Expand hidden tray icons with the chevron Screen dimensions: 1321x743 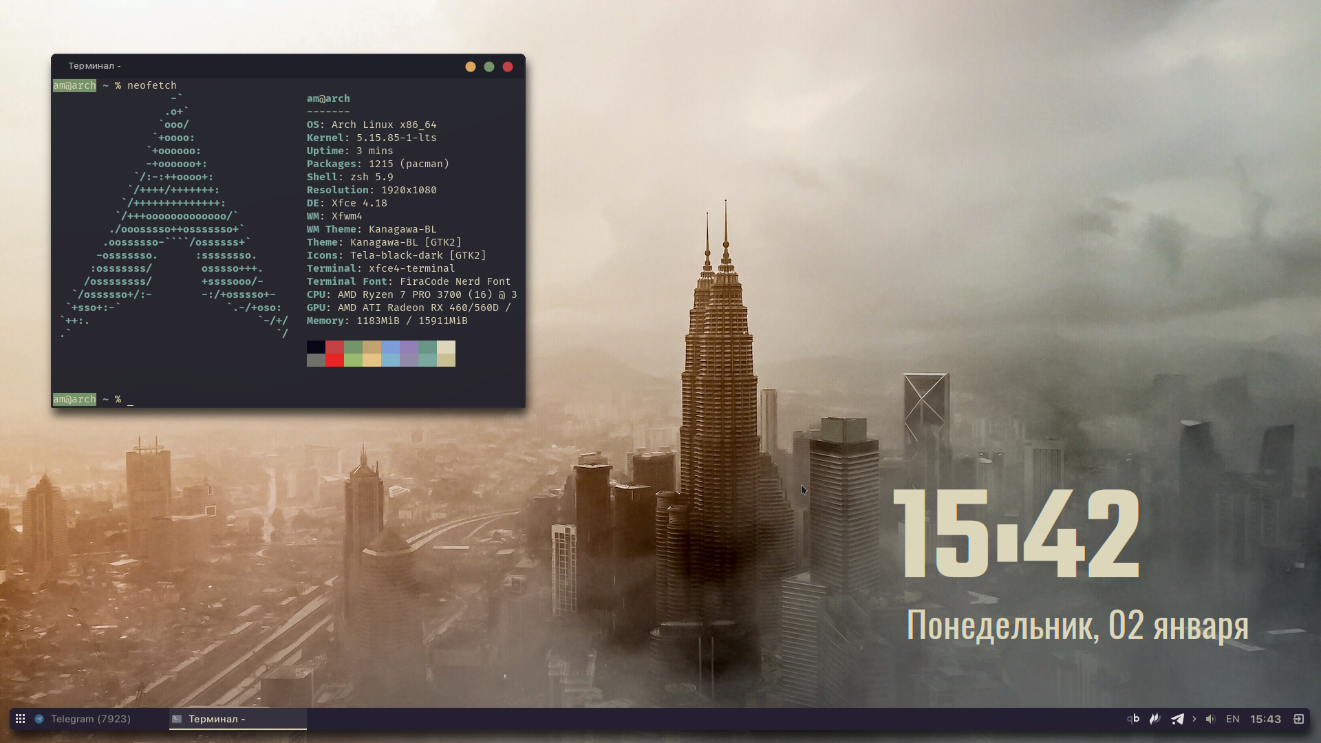1194,719
